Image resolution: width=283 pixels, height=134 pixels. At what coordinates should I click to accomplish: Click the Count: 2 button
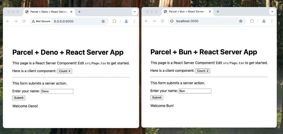click(x=203, y=71)
